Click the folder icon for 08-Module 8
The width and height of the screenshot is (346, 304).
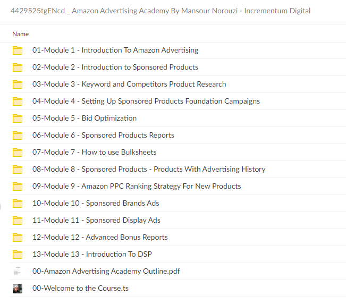18,170
